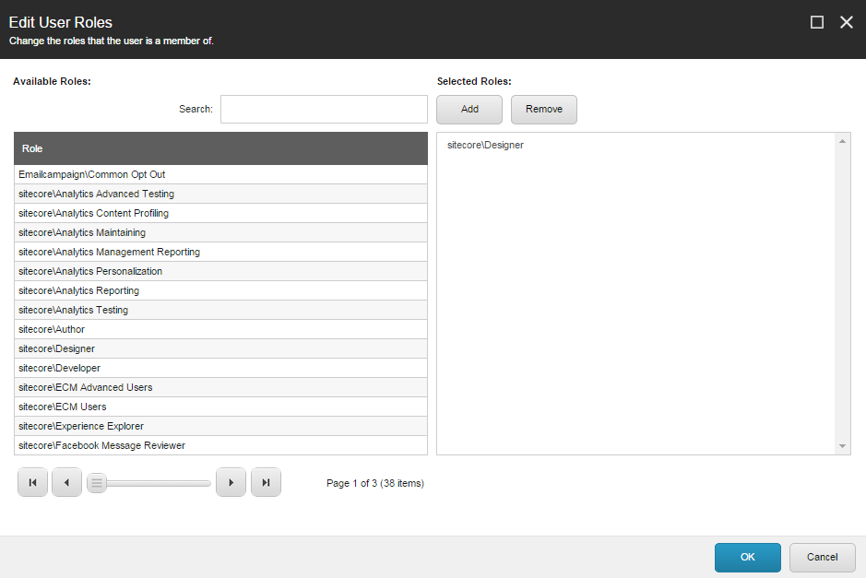
Task: Advance to the next roles page
Action: (231, 481)
